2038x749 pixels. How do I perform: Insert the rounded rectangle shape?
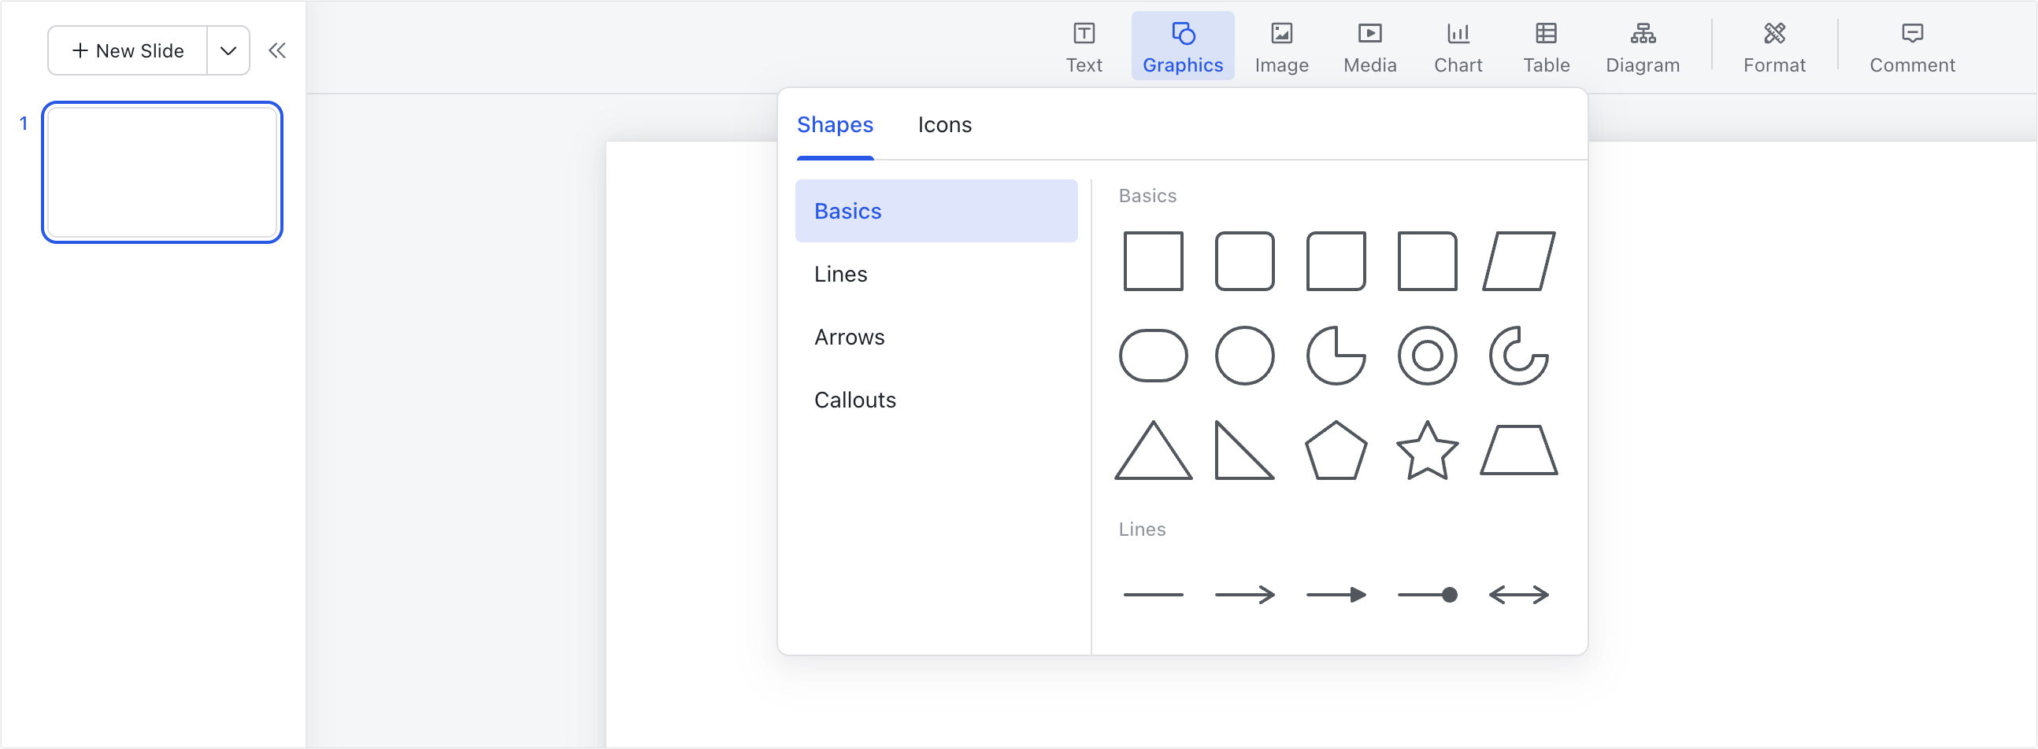[x=1244, y=261]
